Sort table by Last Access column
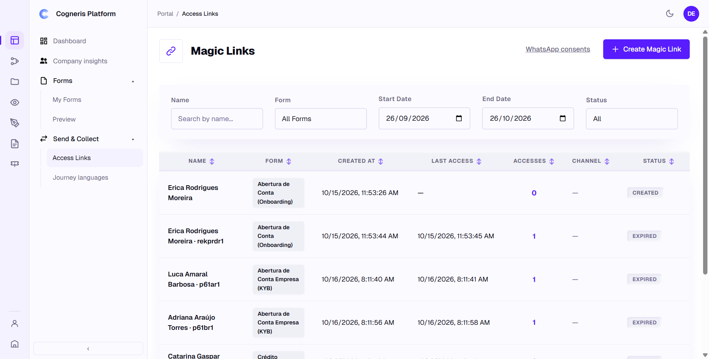The width and height of the screenshot is (709, 359). click(x=479, y=161)
